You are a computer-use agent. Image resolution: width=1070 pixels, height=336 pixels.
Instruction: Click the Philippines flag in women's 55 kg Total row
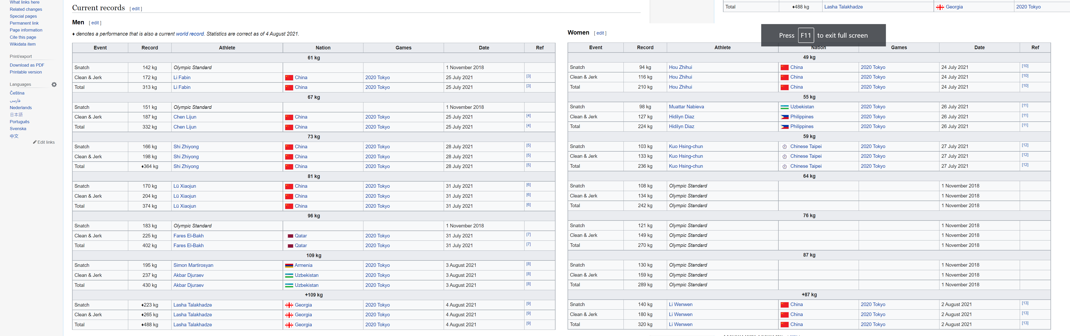784,127
